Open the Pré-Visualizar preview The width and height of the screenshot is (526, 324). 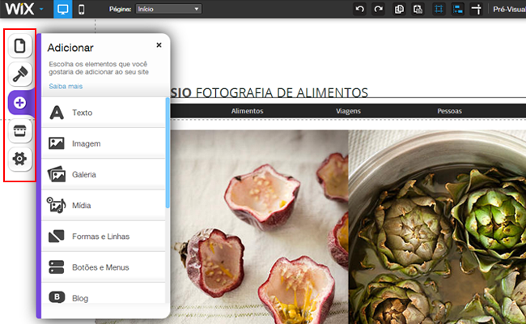click(x=509, y=10)
